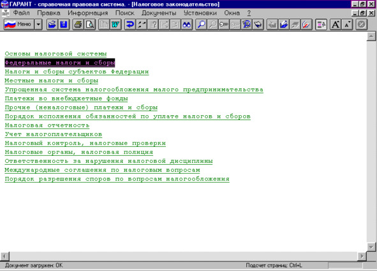Expand the dropdown arrow beside Меню
Image resolution: width=377 pixels, height=271 pixels.
pos(38,24)
